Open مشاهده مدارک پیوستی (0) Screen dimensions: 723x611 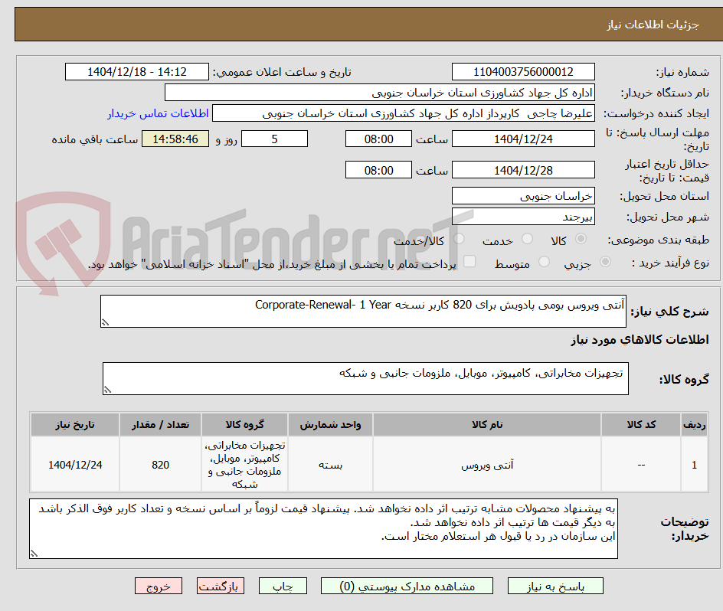coord(407,586)
